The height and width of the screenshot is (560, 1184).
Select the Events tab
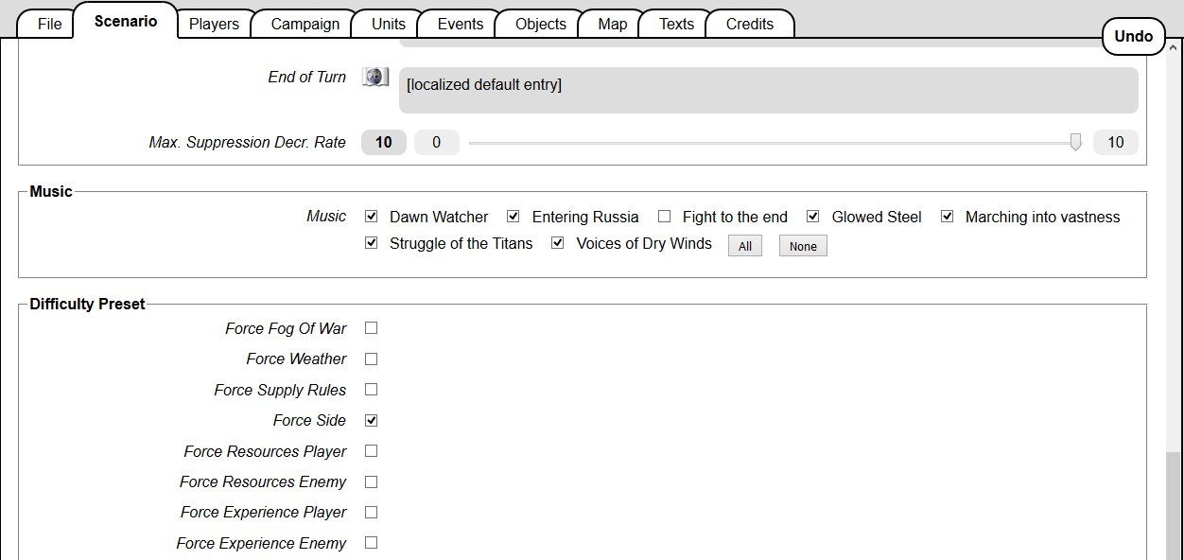460,24
